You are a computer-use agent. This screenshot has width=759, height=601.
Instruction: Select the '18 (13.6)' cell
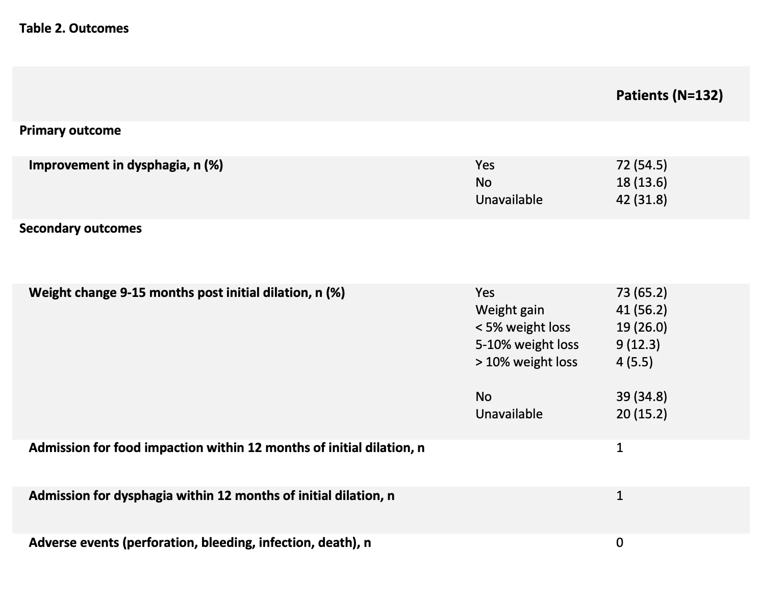pyautogui.click(x=641, y=183)
